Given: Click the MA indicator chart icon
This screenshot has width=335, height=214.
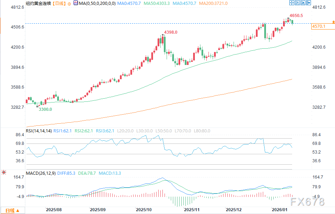Looking at the screenshot, I should click(x=76, y=3).
